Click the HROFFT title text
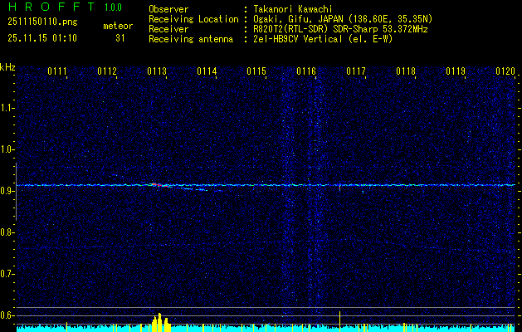Screen dimensions: 522x332 tap(51, 7)
